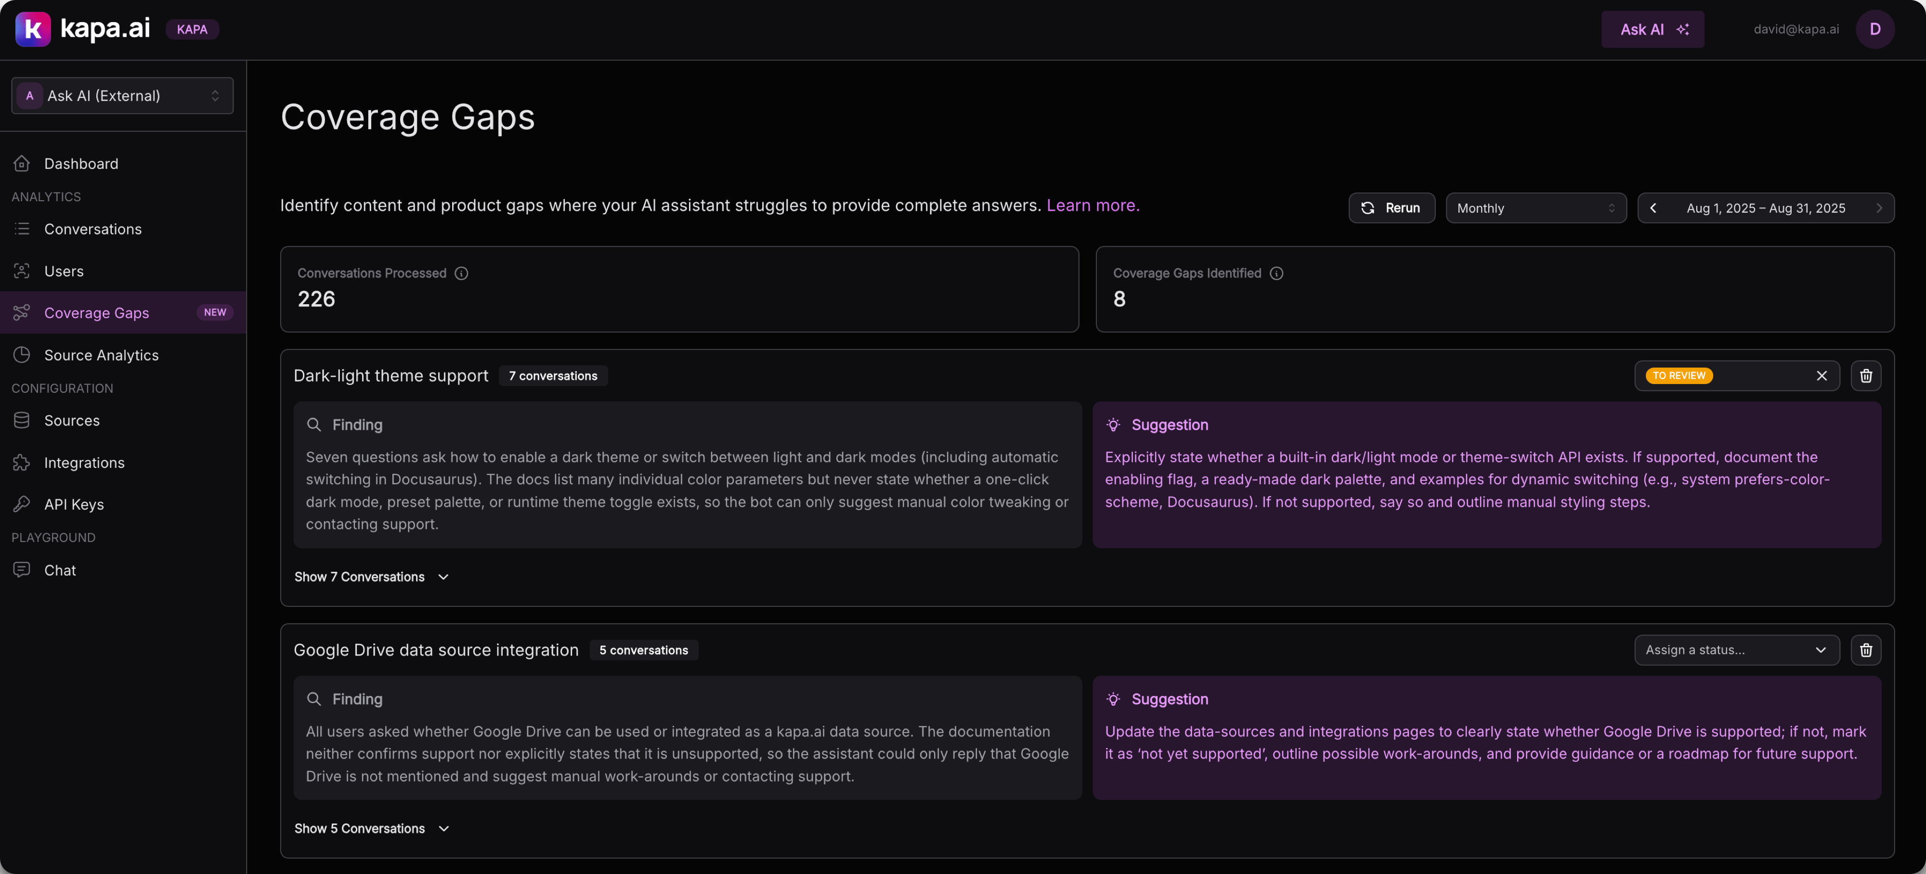Click the kapa.ai logo icon
Image resolution: width=1926 pixels, height=874 pixels.
pos(33,29)
